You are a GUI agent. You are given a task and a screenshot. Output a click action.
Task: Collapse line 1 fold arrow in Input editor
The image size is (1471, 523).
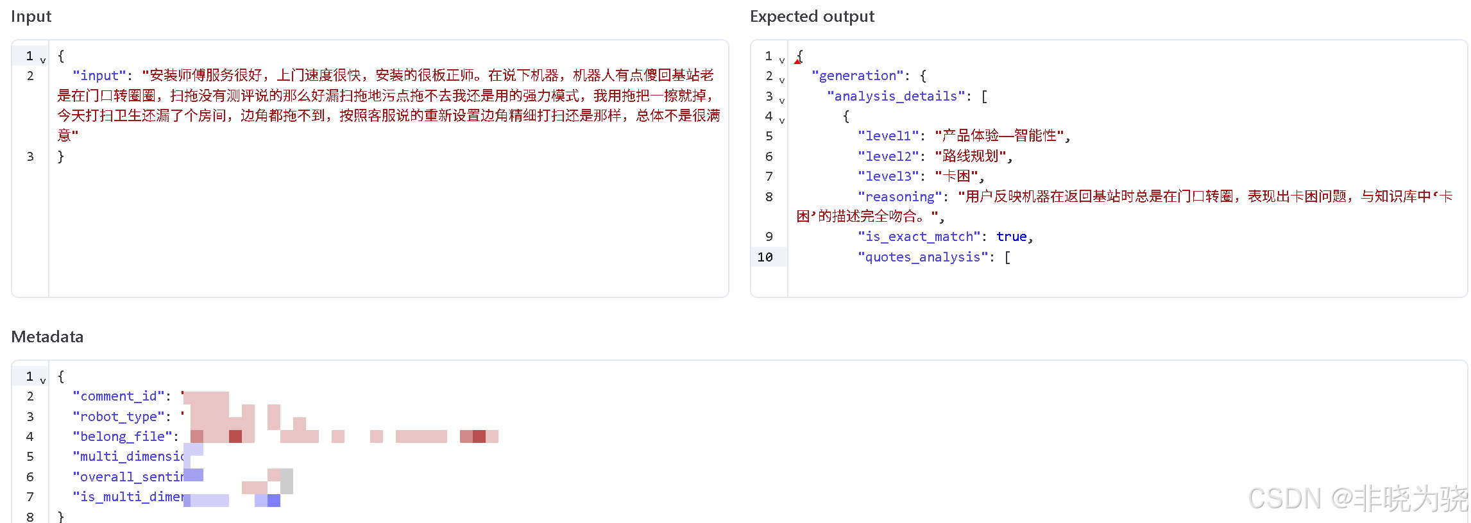43,60
